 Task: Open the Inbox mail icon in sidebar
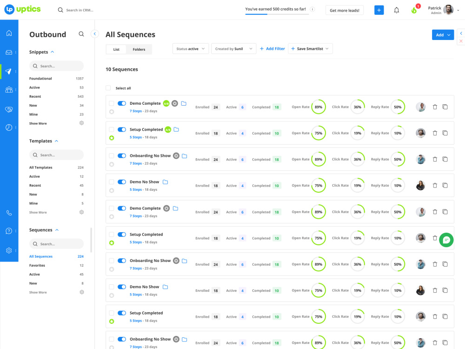(x=9, y=52)
